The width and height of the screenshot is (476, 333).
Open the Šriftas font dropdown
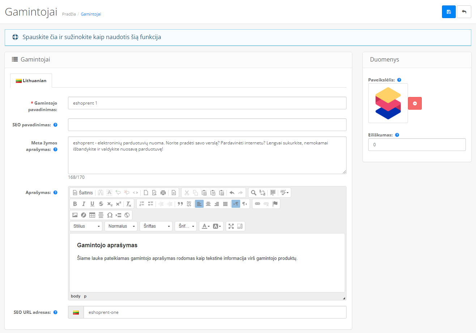coord(156,226)
